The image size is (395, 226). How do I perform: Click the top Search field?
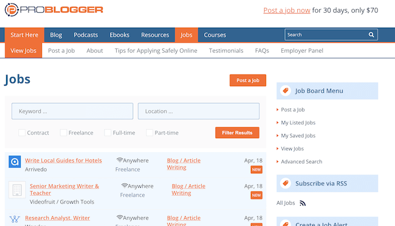tap(331, 35)
